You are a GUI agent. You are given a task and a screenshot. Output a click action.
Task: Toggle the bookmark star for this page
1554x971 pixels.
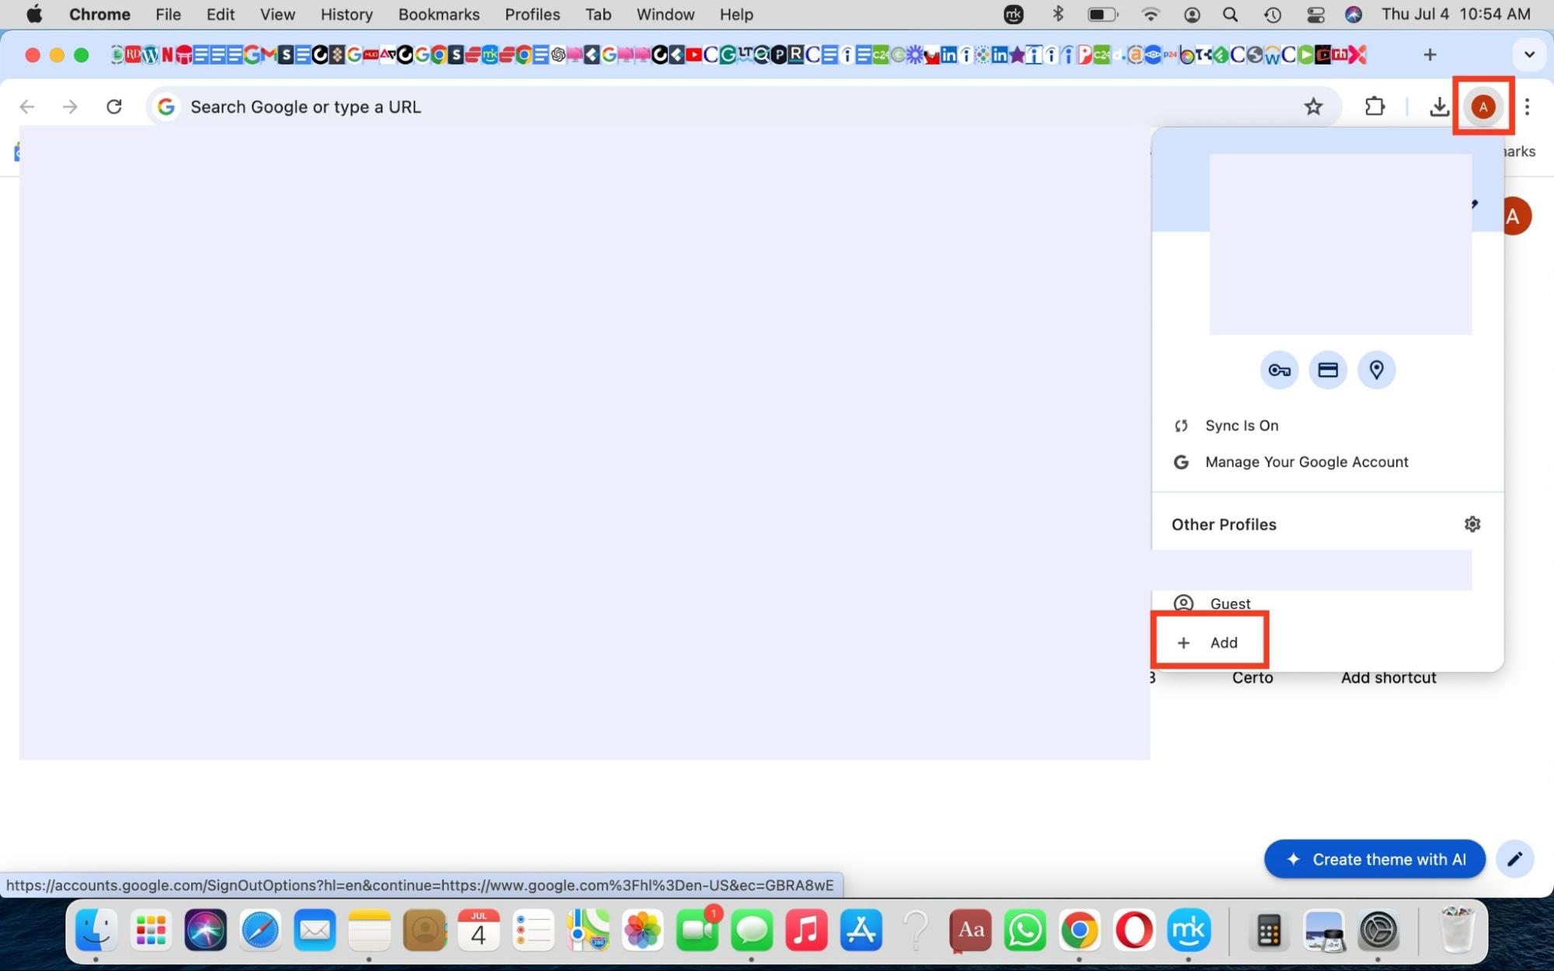tap(1313, 106)
